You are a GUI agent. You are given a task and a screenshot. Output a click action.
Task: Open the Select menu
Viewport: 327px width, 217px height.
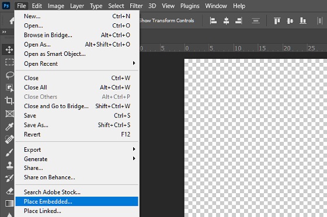pos(116,6)
